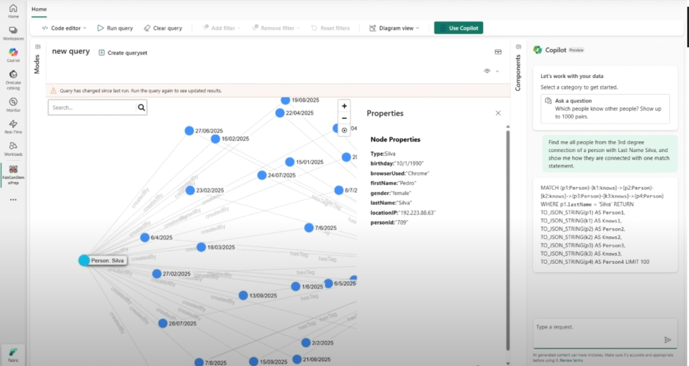Select the 23/02/2025 graph node

[190, 190]
